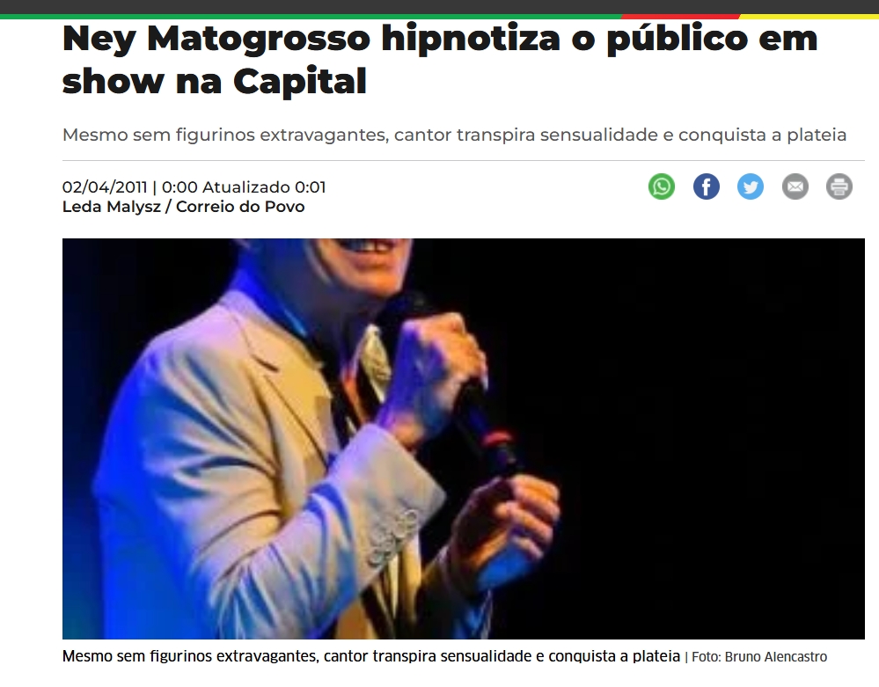Send the article by email icon
This screenshot has width=879, height=687.
pos(795,186)
